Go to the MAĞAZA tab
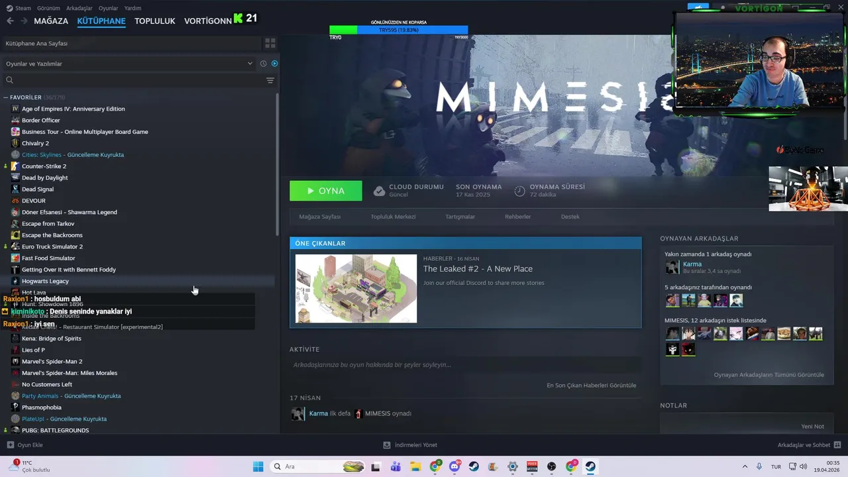848x477 pixels. pyautogui.click(x=51, y=21)
